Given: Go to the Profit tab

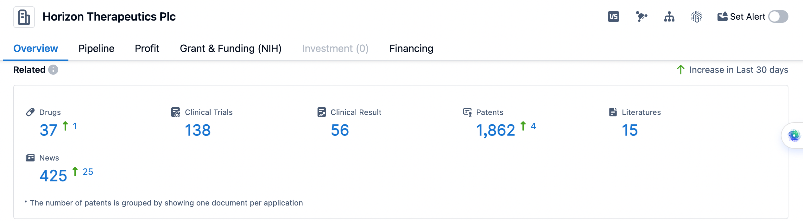Looking at the screenshot, I should [x=147, y=48].
